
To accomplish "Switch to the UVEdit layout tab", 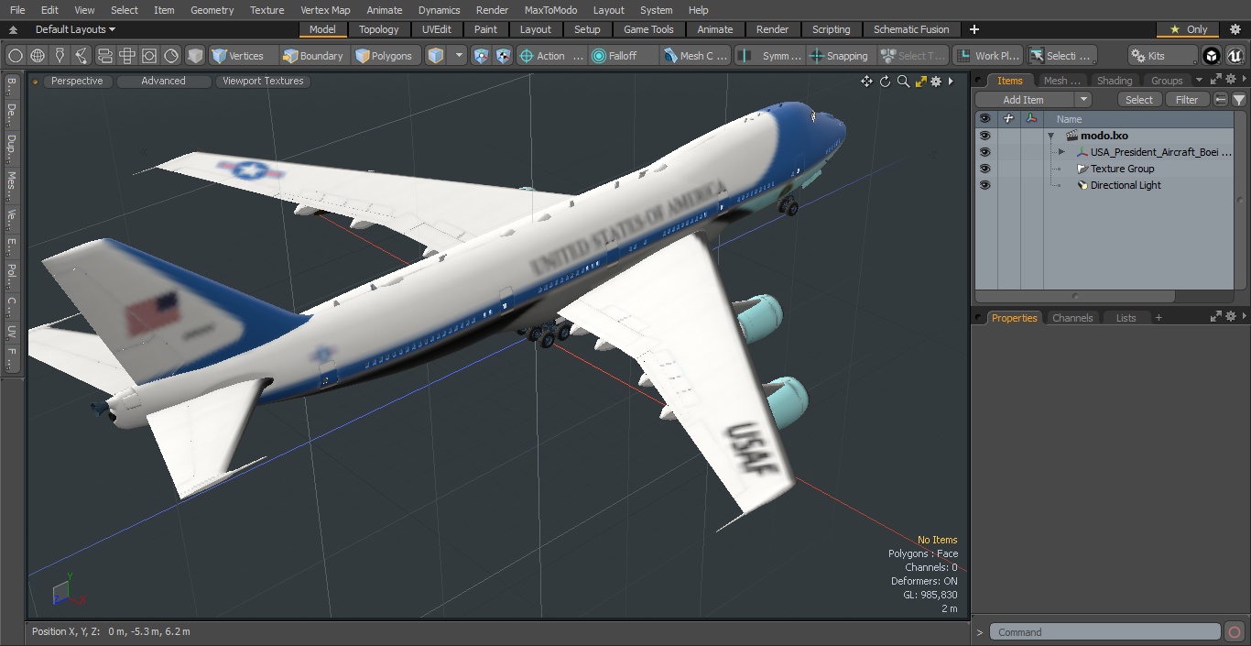I will [437, 29].
